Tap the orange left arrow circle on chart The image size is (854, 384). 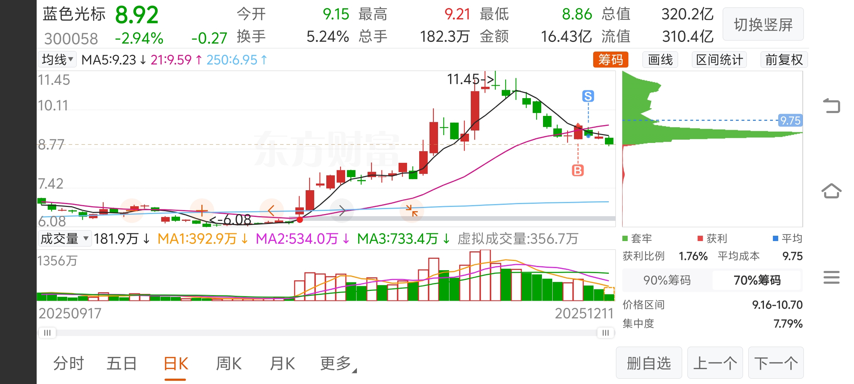pos(271,210)
